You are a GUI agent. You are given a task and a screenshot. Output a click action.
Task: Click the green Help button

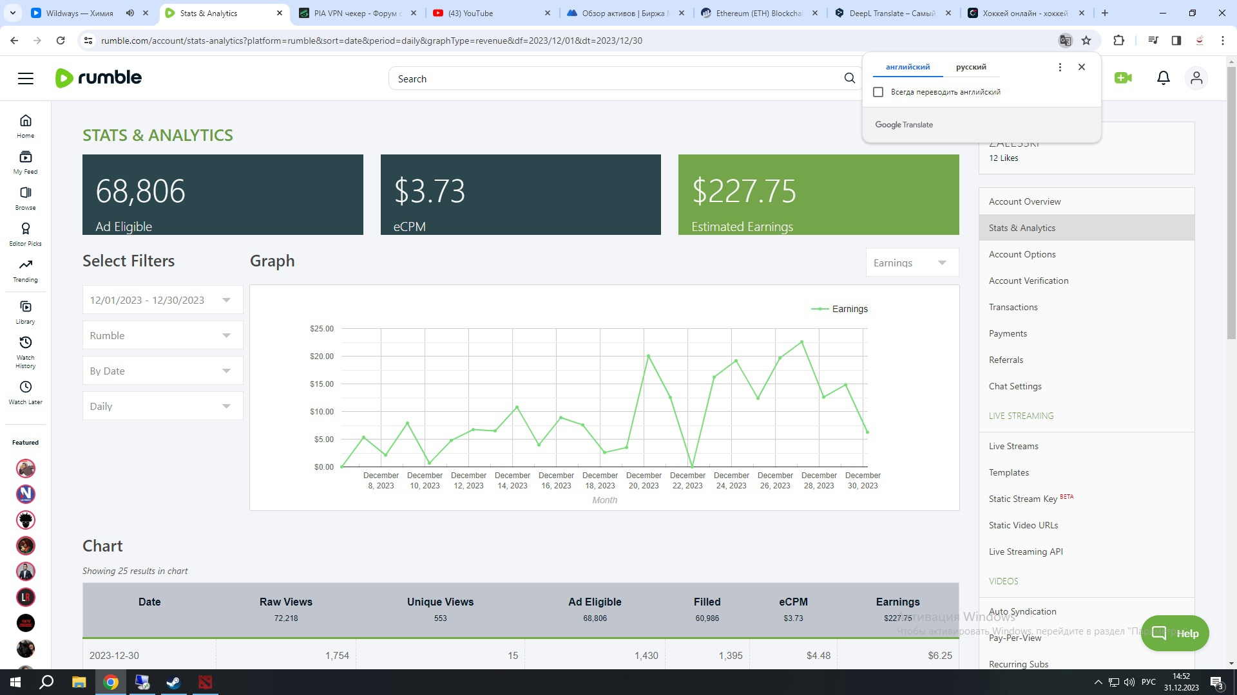(1175, 633)
